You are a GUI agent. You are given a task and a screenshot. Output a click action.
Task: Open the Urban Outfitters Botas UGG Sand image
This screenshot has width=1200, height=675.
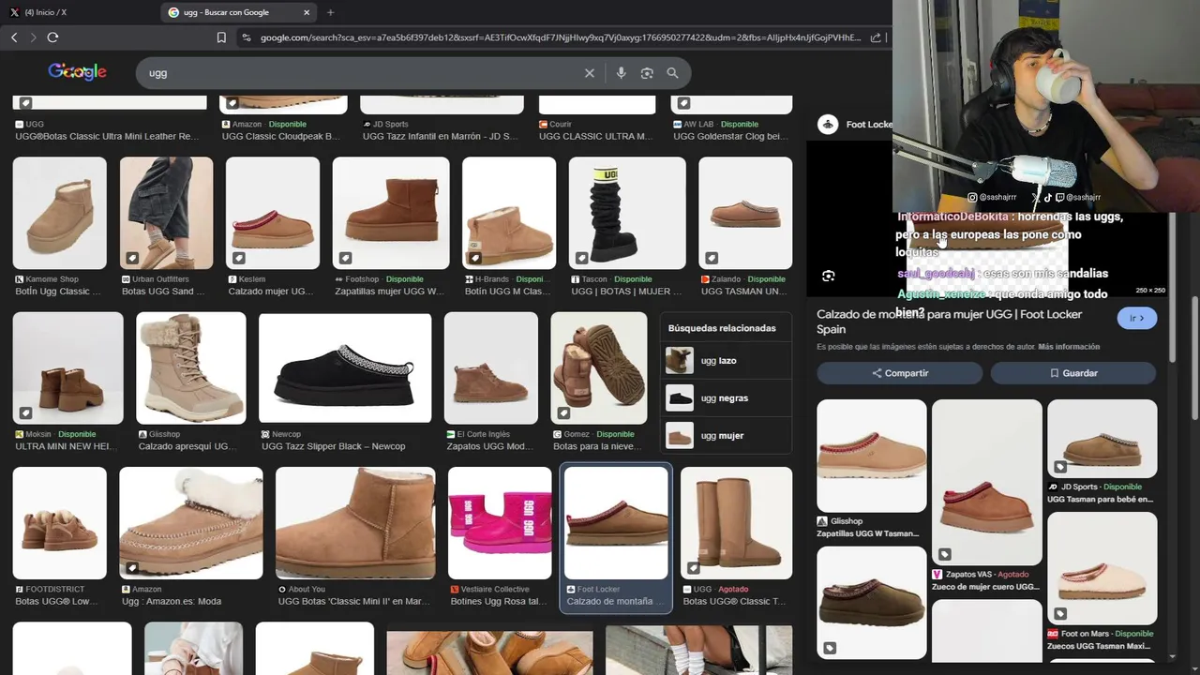click(x=167, y=213)
